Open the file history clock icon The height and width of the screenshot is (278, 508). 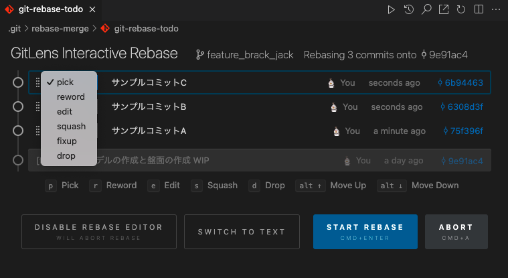409,9
